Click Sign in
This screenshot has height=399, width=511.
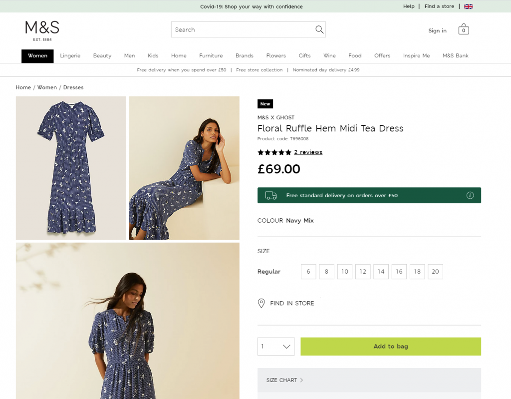point(437,31)
